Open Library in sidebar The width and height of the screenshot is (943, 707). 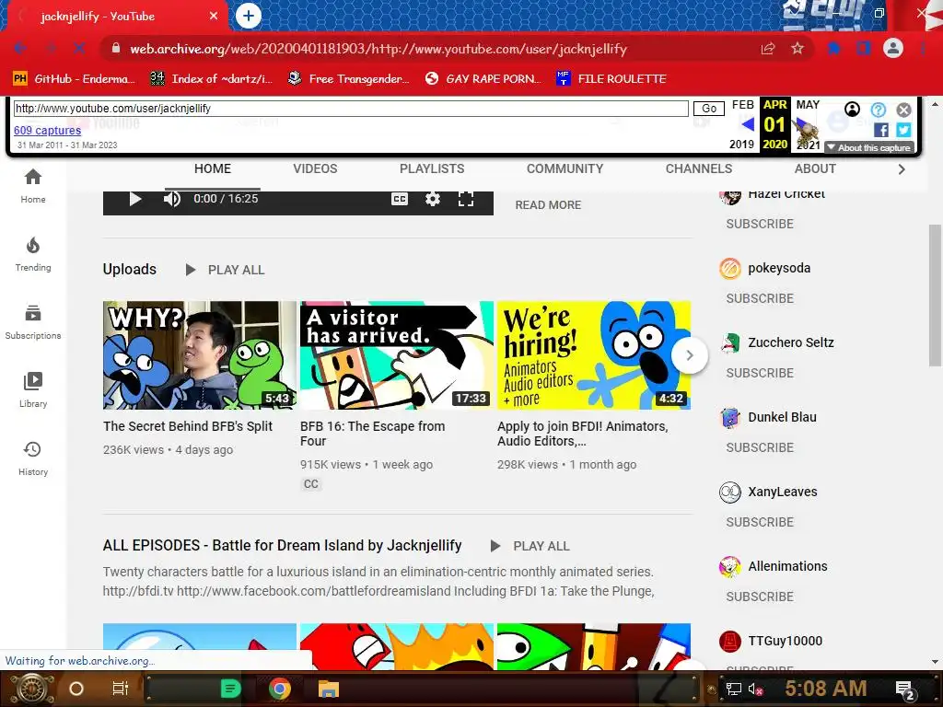point(33,390)
